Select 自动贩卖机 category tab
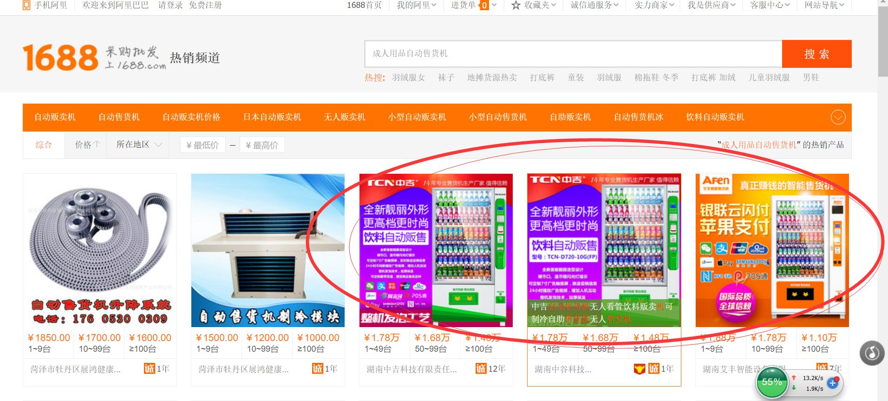888x401 pixels. (55, 117)
